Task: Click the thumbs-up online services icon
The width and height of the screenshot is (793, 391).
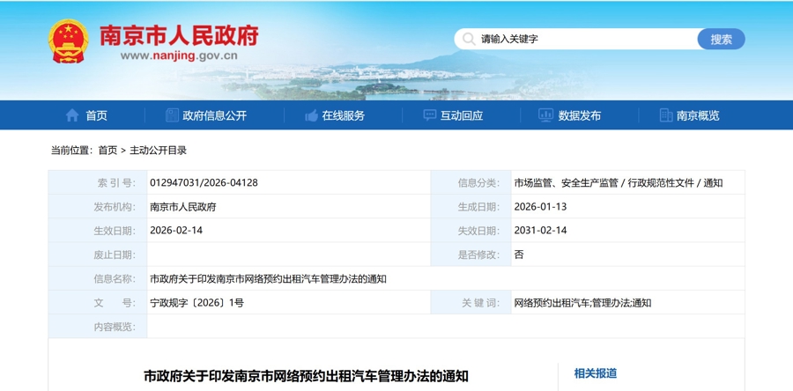Action: (x=311, y=115)
